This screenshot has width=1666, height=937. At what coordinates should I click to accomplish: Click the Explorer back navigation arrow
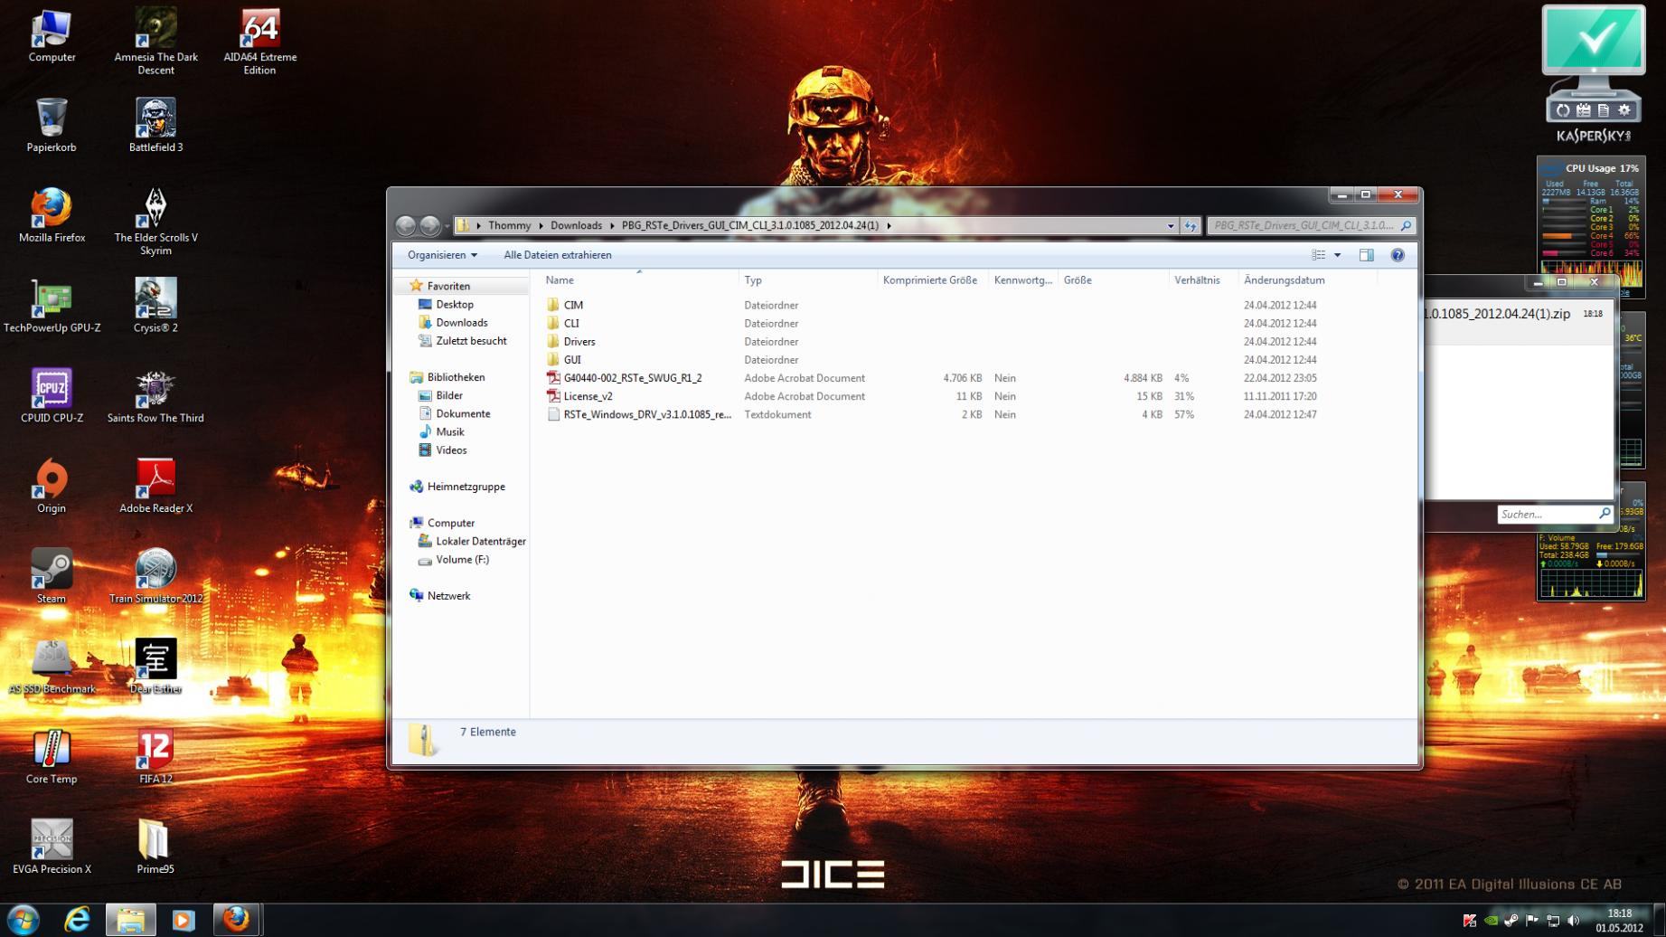[406, 225]
